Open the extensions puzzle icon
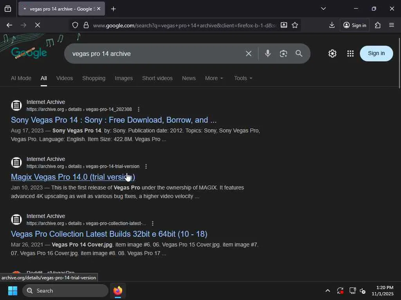This screenshot has width=401, height=300. click(378, 25)
